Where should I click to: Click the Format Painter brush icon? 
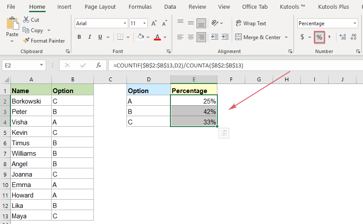pos(27,41)
